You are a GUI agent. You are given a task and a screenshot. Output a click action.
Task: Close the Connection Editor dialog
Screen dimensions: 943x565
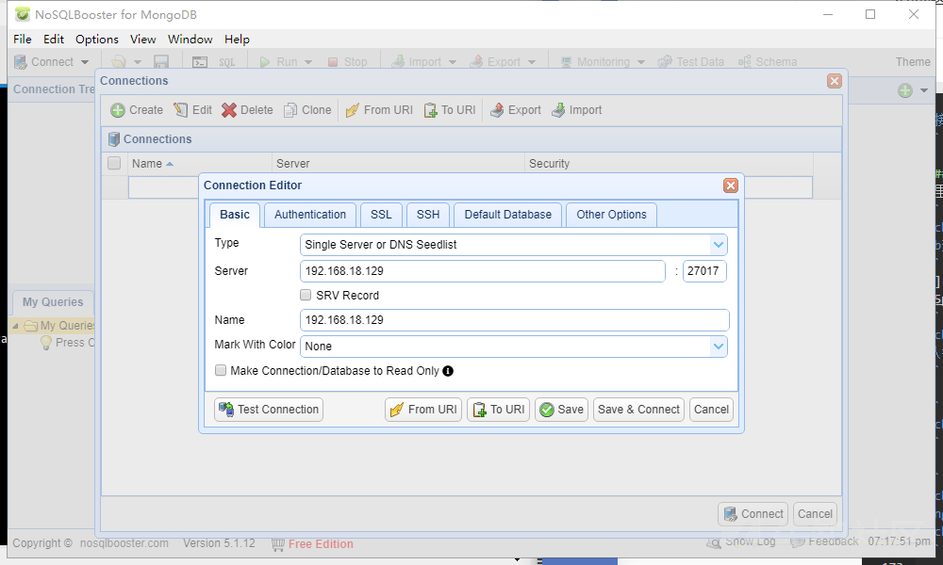tap(731, 186)
